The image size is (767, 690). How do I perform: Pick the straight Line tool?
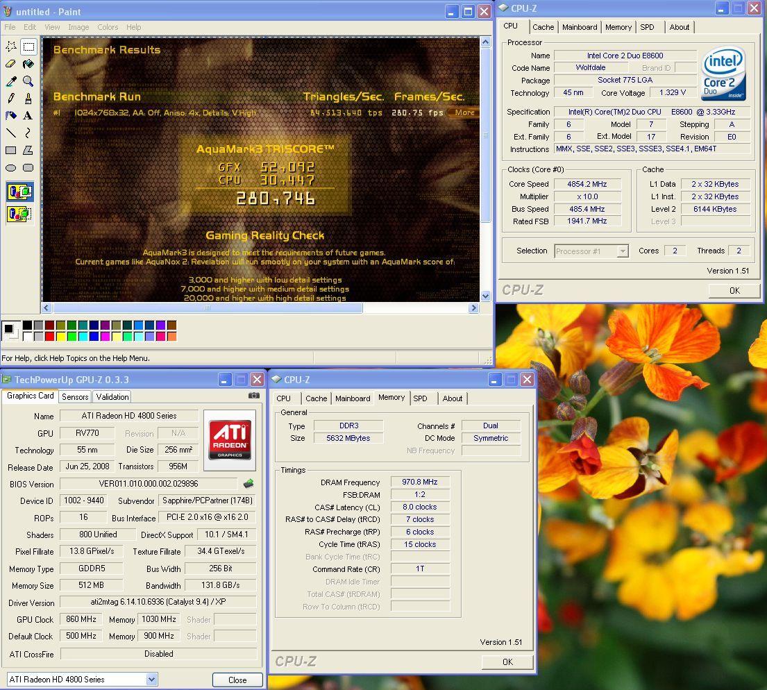click(11, 133)
